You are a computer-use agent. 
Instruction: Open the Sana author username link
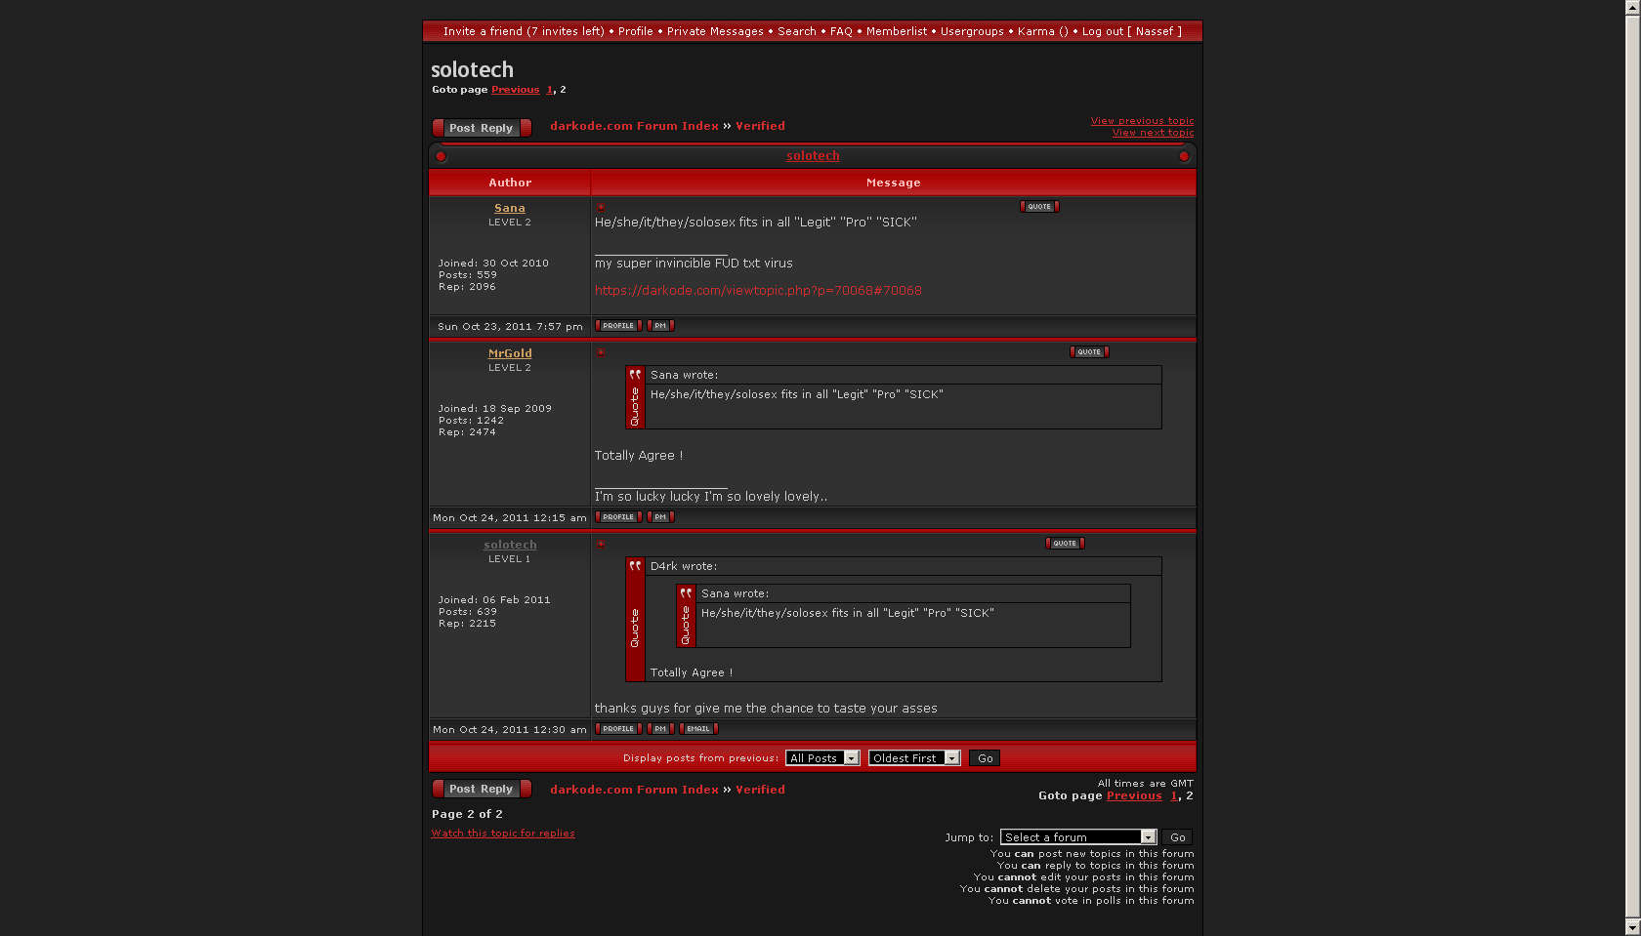coord(509,208)
